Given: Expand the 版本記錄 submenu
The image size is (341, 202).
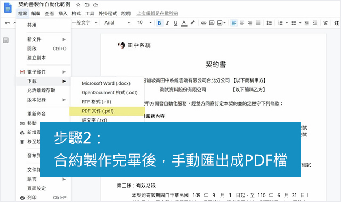Looking at the screenshot, I should (44, 100).
